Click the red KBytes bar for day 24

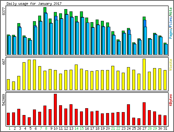128,115
